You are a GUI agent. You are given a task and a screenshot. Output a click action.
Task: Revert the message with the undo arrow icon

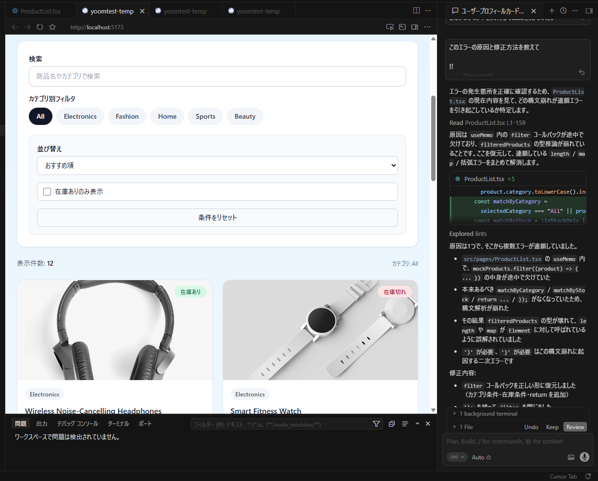582,72
